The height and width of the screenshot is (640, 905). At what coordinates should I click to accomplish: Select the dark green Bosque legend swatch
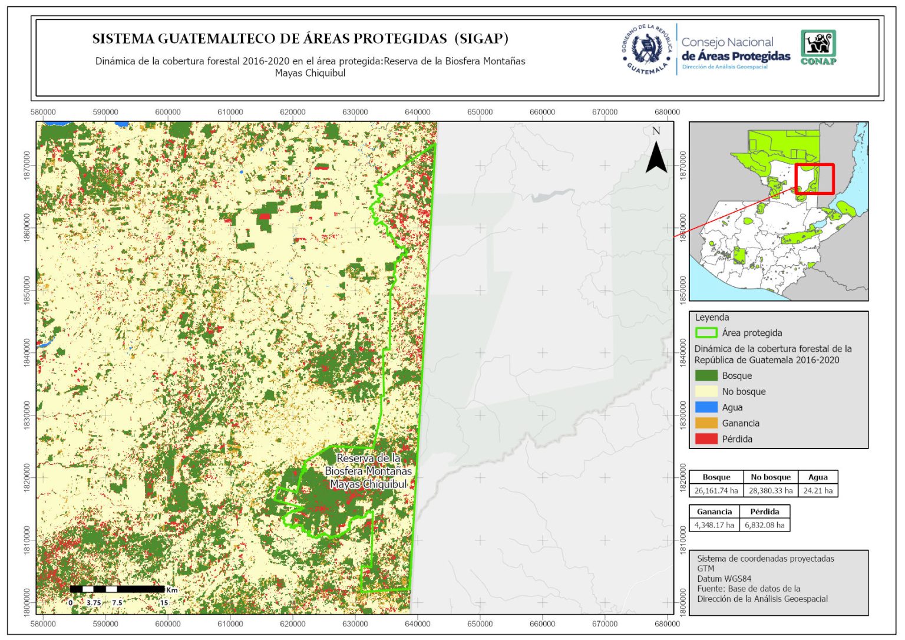tap(706, 376)
